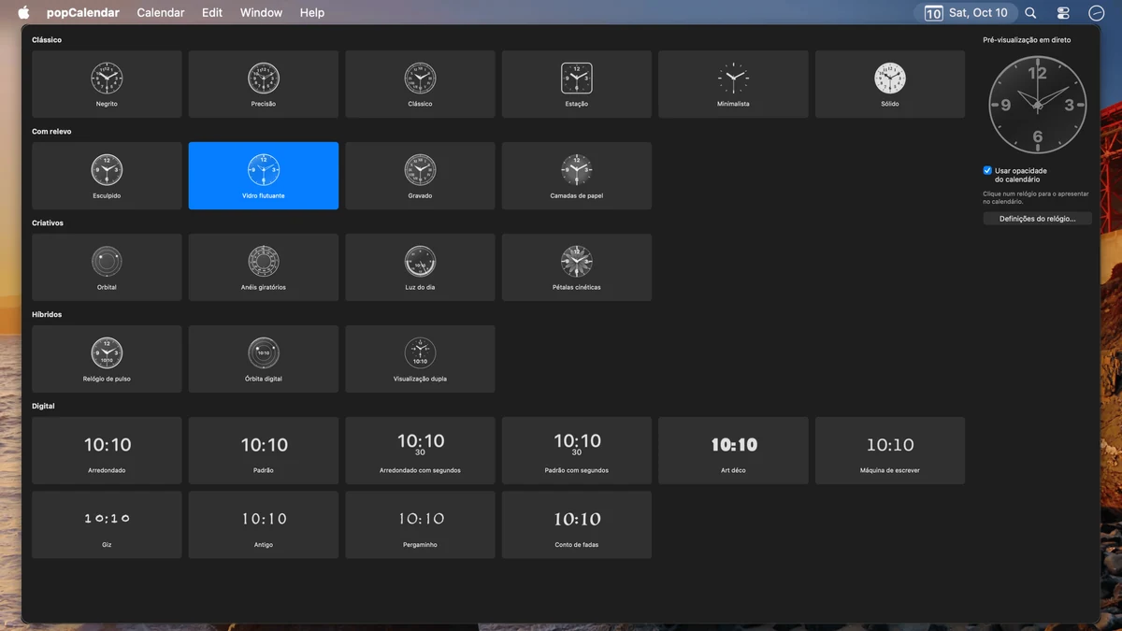Choose the Giz digital clock
The height and width of the screenshot is (631, 1122).
(107, 525)
